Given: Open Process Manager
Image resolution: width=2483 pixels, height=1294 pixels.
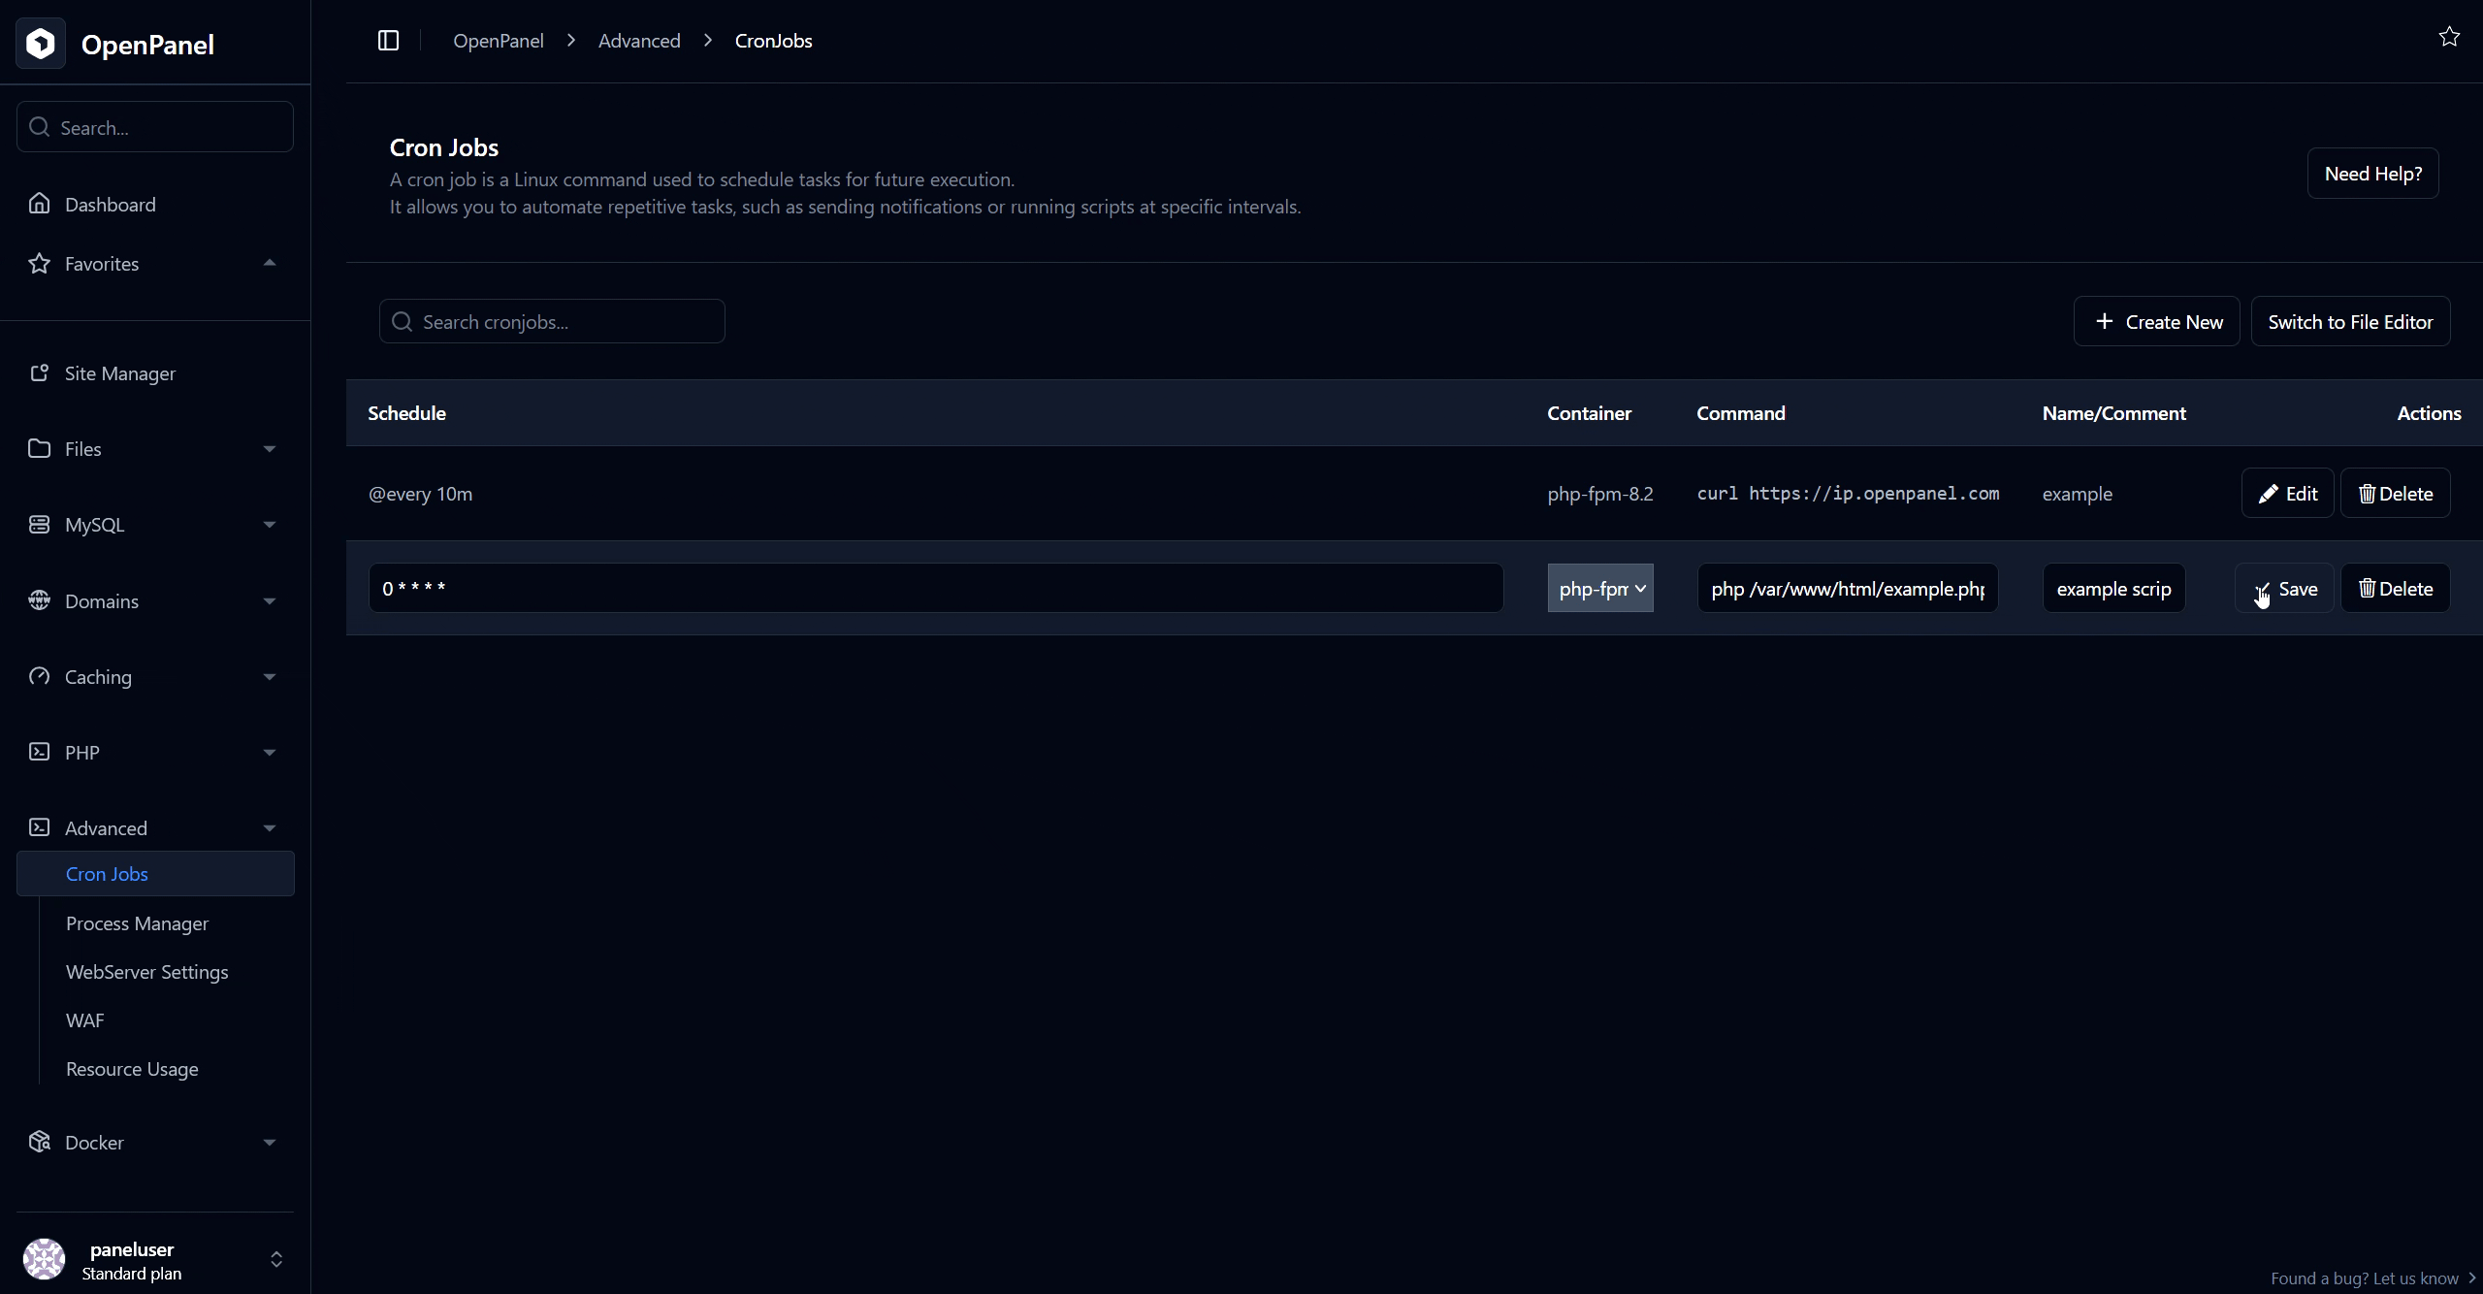Looking at the screenshot, I should (x=137, y=923).
